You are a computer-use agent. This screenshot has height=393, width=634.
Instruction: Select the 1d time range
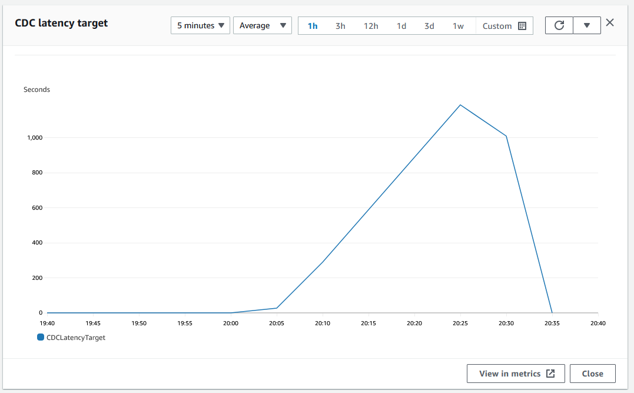pyautogui.click(x=401, y=26)
